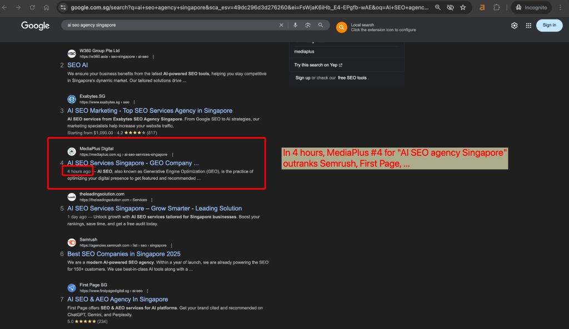569x329 pixels.
Task: Click the MediaPlus Digital site name
Action: pyautogui.click(x=97, y=149)
